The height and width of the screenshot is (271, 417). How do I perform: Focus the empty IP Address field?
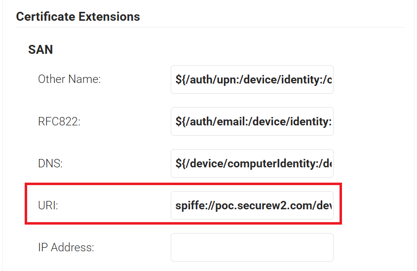point(252,247)
